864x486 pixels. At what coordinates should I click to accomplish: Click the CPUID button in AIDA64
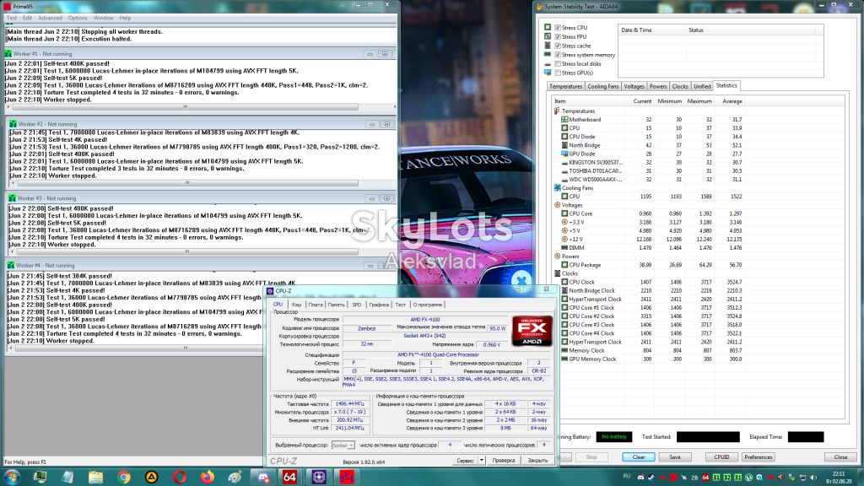tap(722, 457)
